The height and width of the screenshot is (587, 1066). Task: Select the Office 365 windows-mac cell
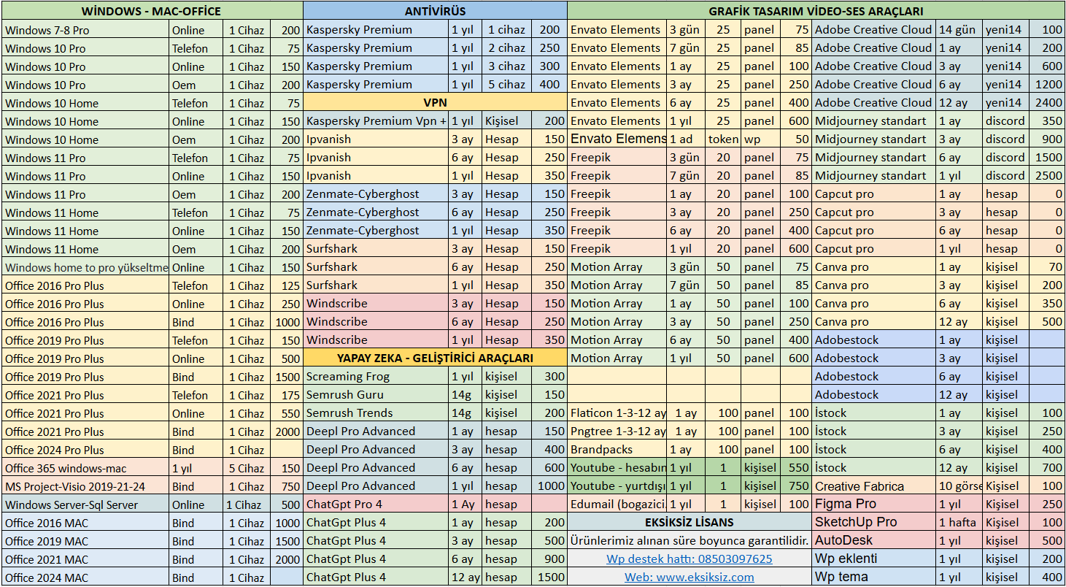coord(85,468)
